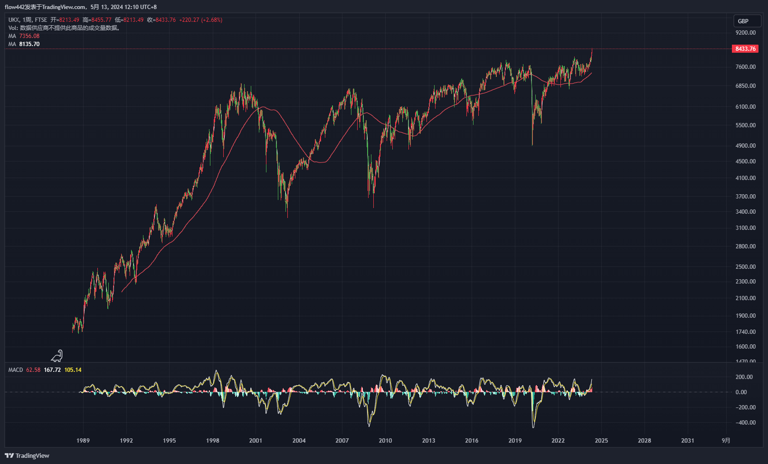Select the MA 8135.70 indicator legend
This screenshot has width=768, height=464.
[24, 44]
